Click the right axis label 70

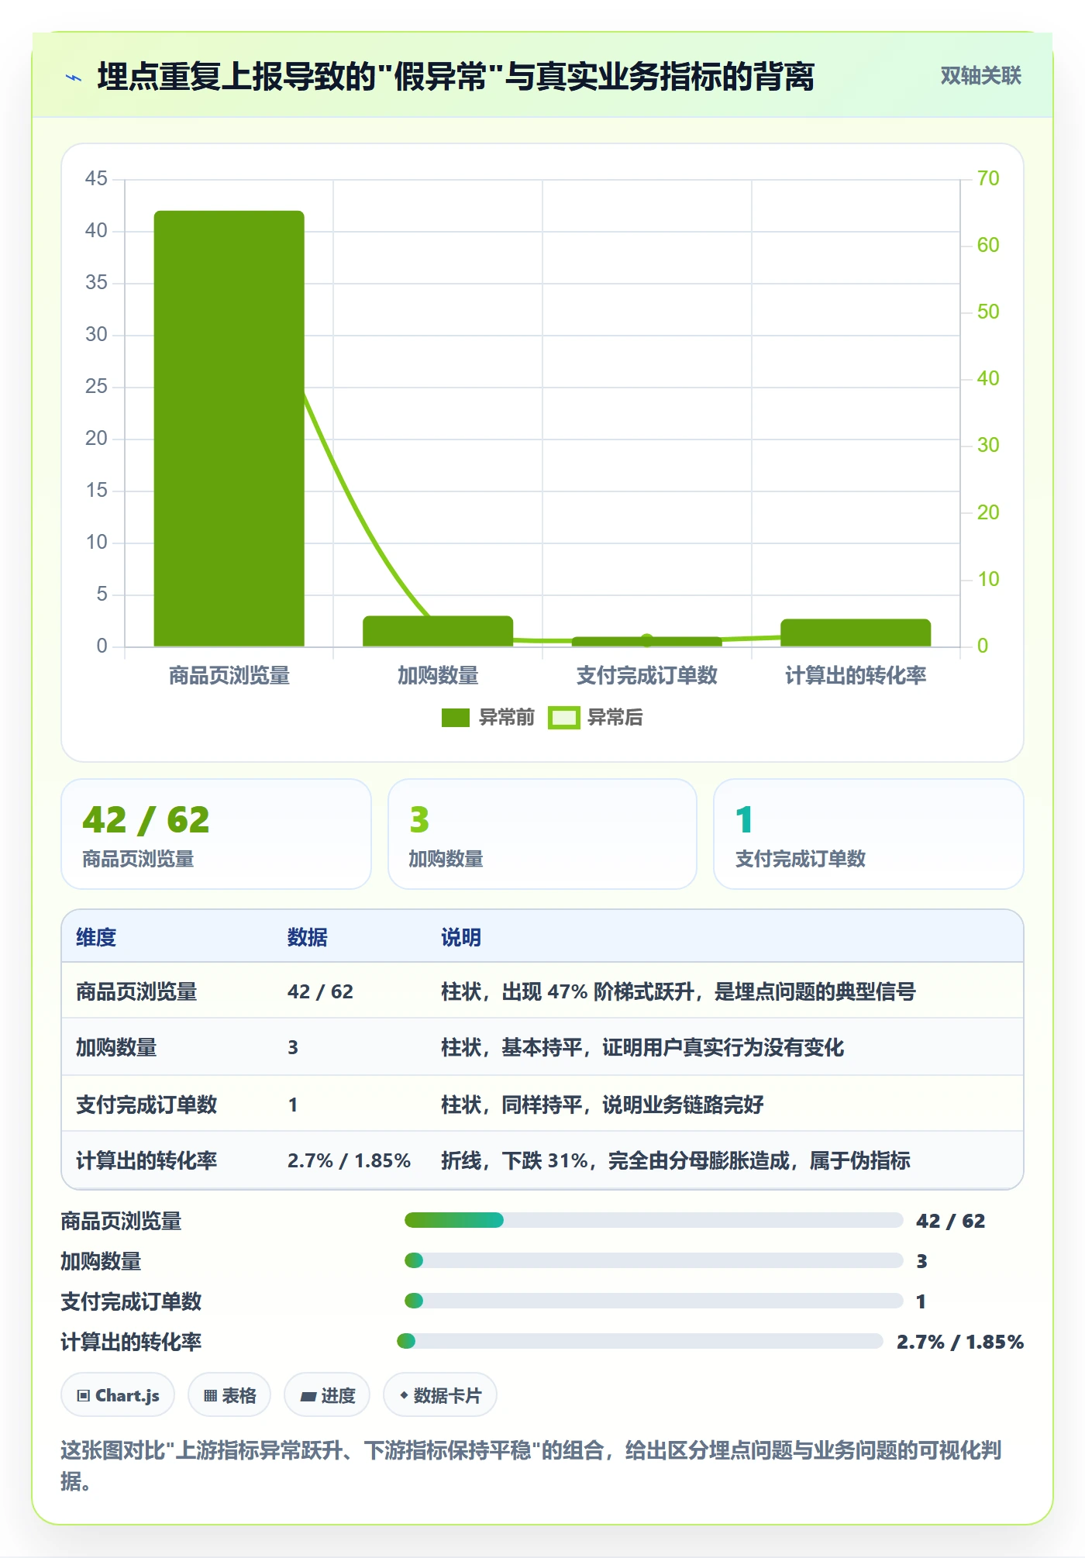(988, 179)
